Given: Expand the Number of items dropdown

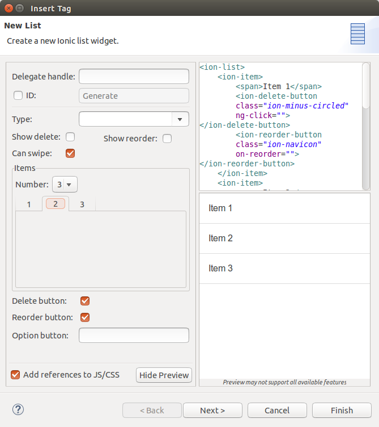Looking at the screenshot, I should pos(65,185).
